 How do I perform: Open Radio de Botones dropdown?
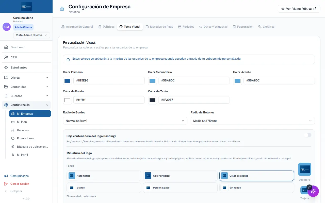[x=253, y=121]
